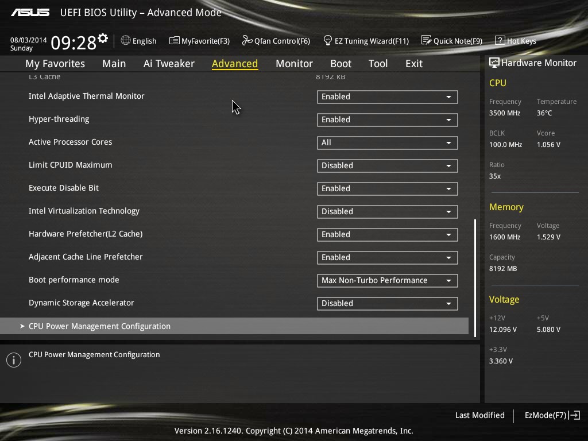Click the Qfan Control fan icon
Viewport: 588px width, 441px height.
(247, 40)
